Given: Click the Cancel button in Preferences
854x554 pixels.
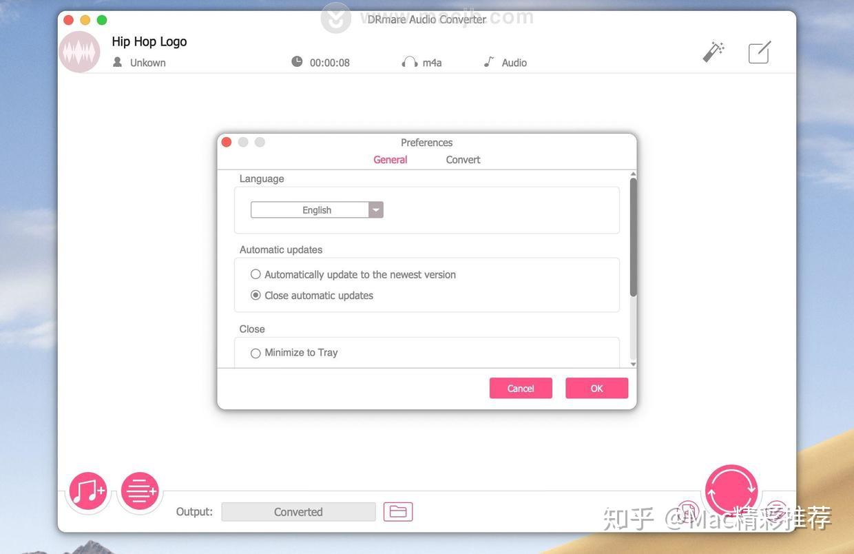Looking at the screenshot, I should (521, 388).
